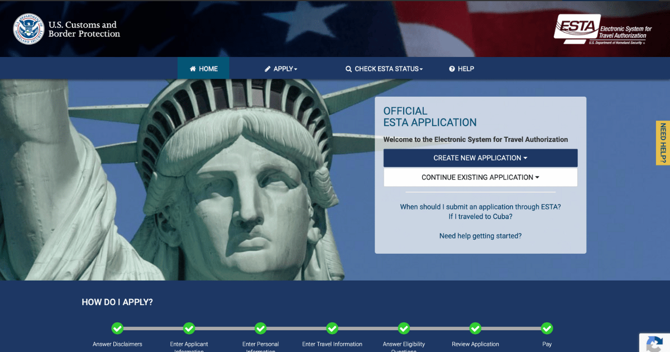Click the green checkmark above Enter Travel Information
The width and height of the screenshot is (670, 352).
(x=332, y=328)
